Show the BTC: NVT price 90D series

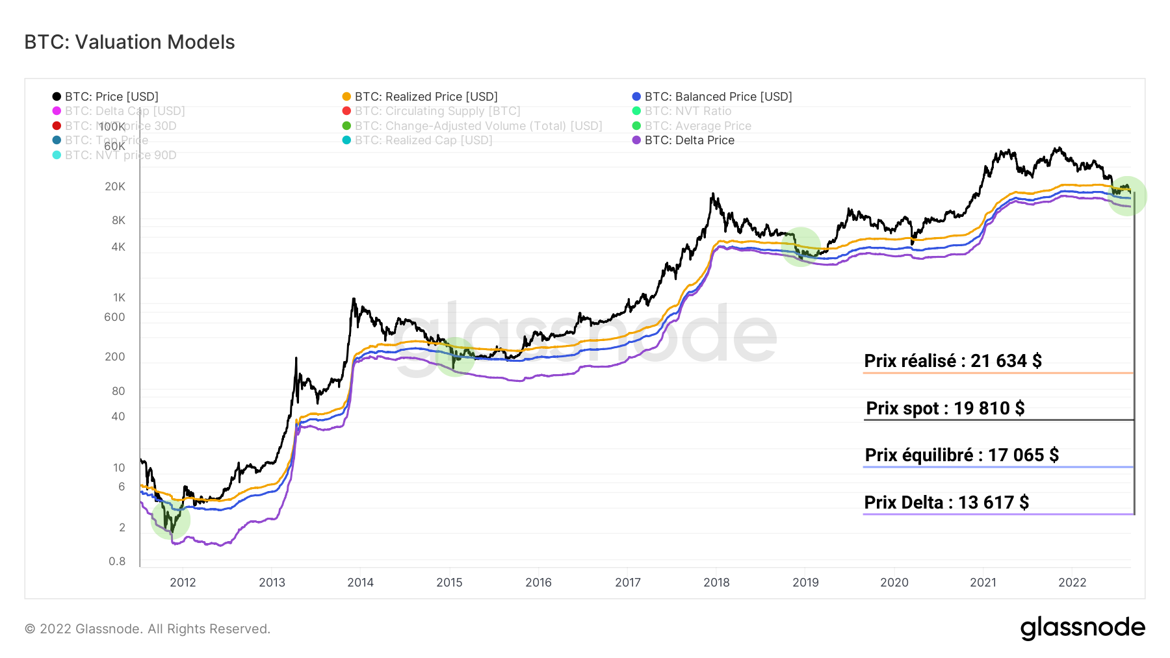click(x=120, y=155)
